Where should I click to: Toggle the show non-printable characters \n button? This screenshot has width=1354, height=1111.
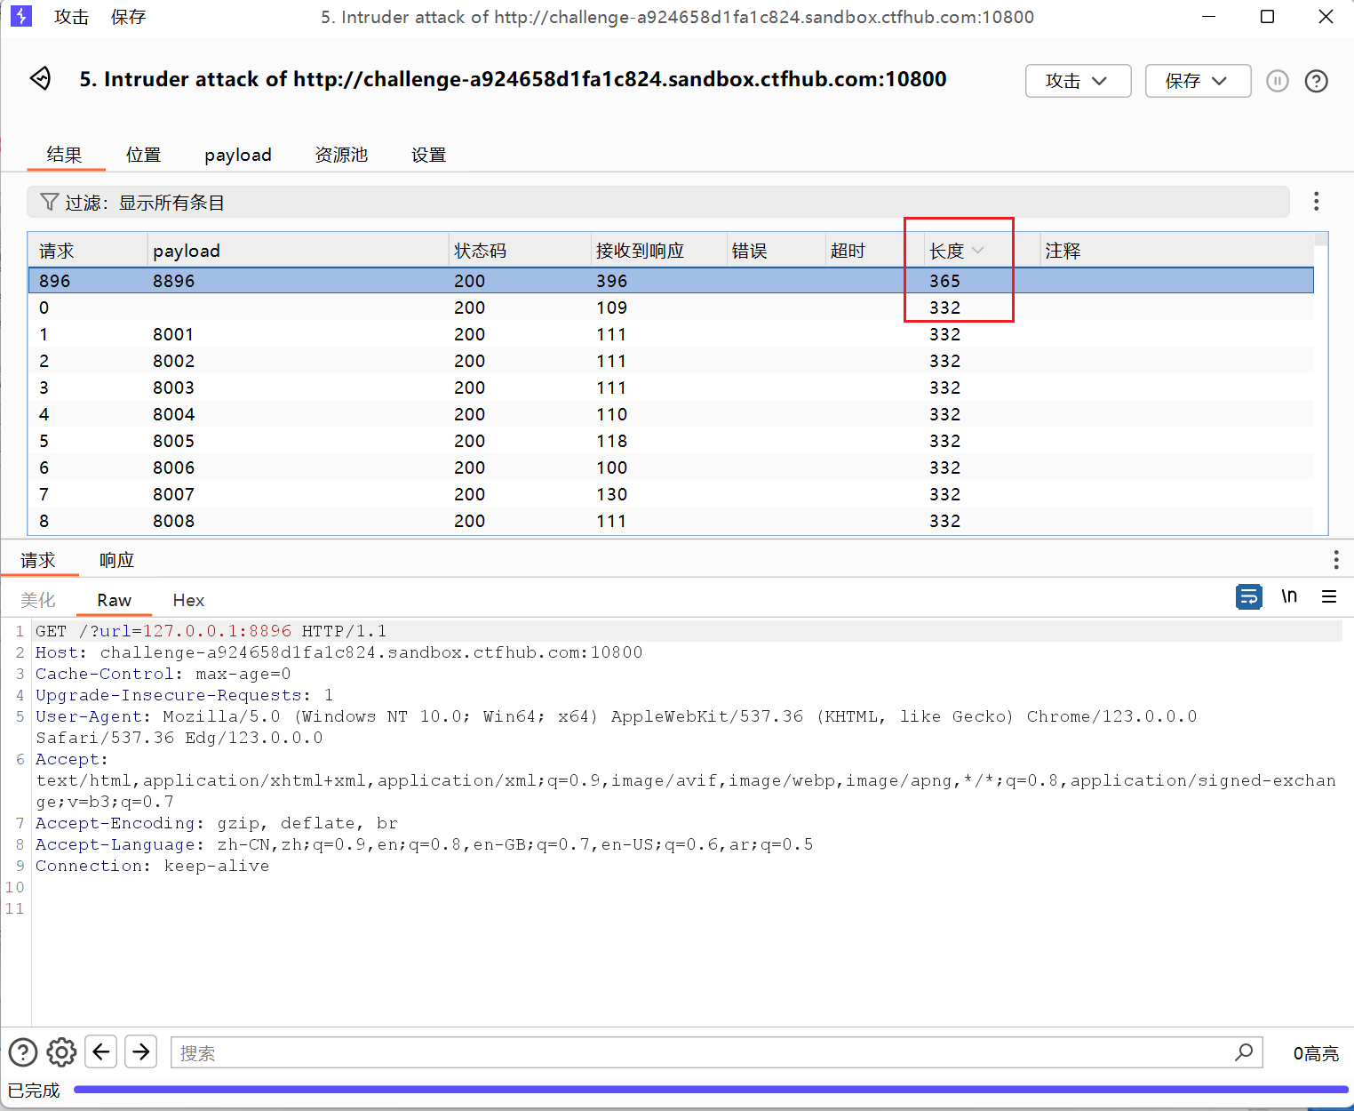click(1289, 596)
